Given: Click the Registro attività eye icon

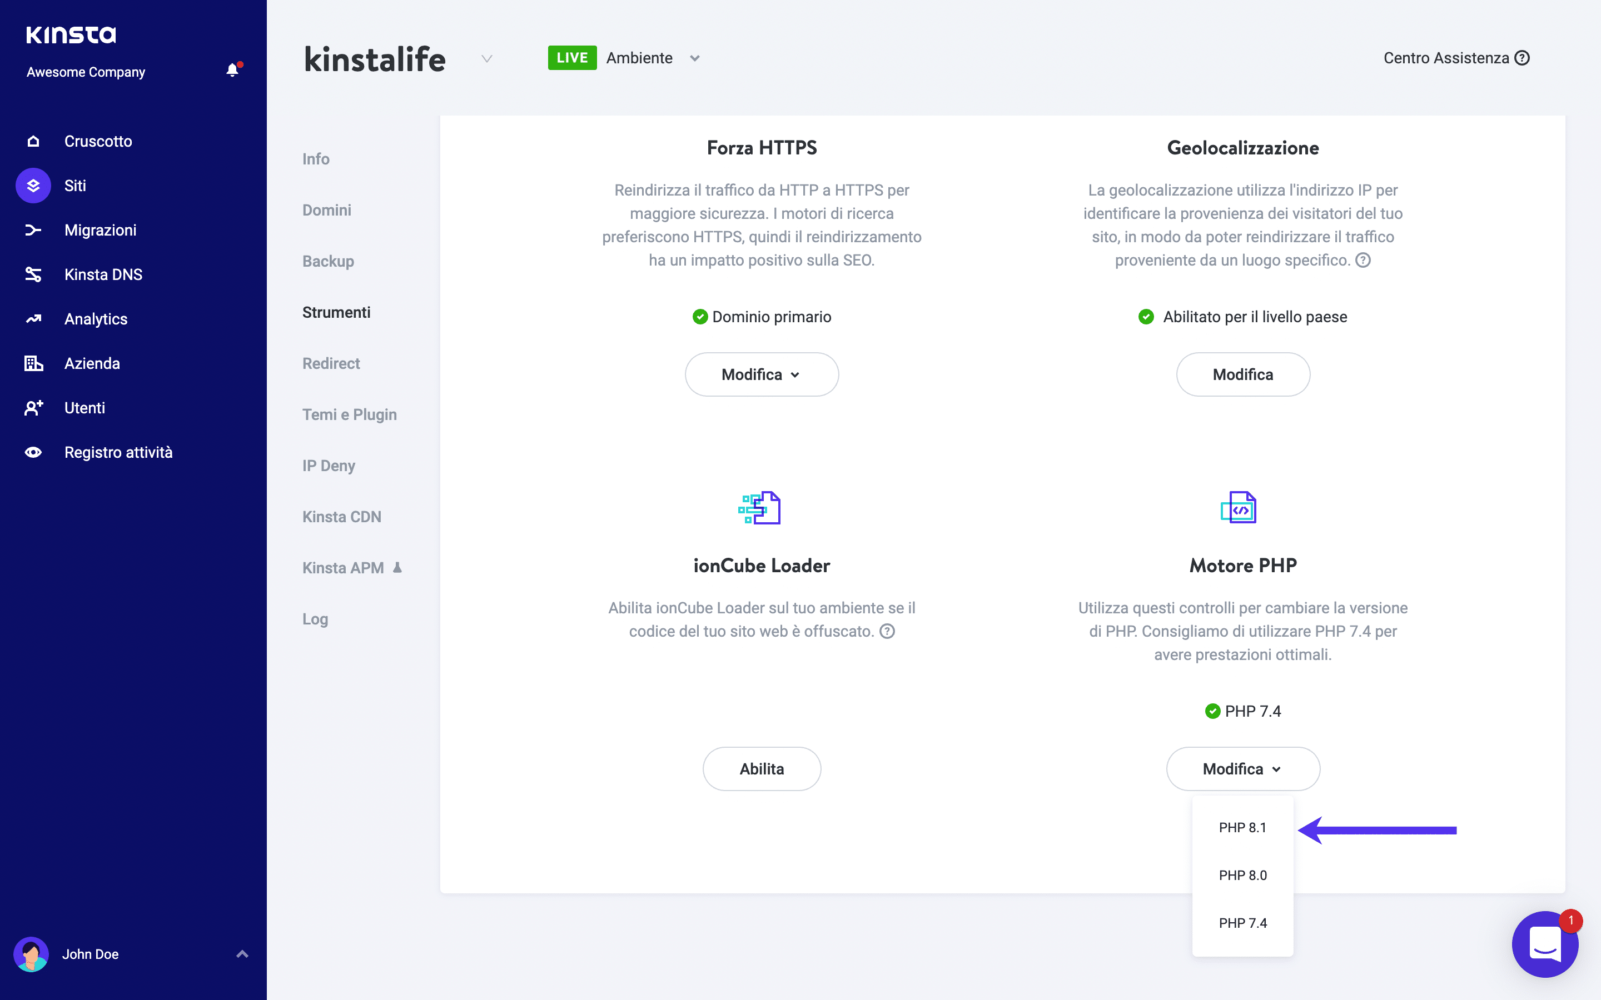Looking at the screenshot, I should pos(33,452).
